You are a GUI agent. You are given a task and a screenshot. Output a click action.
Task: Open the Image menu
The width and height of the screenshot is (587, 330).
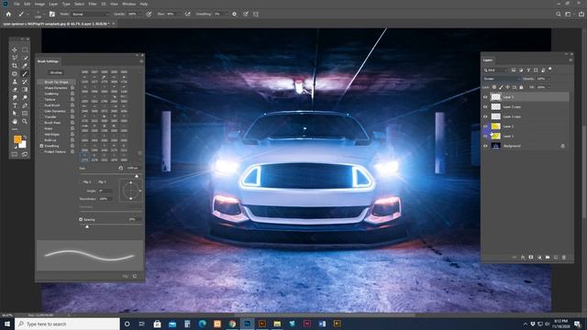(39, 4)
